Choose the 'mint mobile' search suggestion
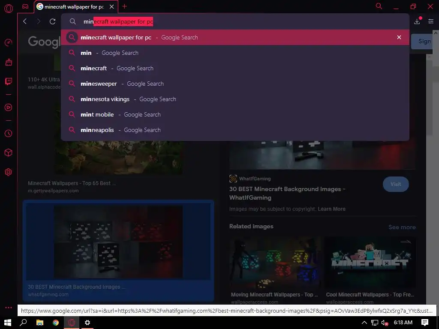Viewport: 439px width, 329px height. tap(235, 114)
